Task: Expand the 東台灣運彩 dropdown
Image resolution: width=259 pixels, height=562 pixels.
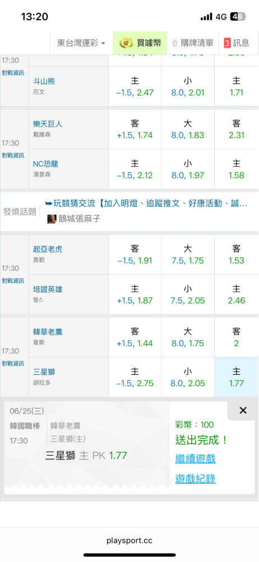Action: tap(81, 43)
